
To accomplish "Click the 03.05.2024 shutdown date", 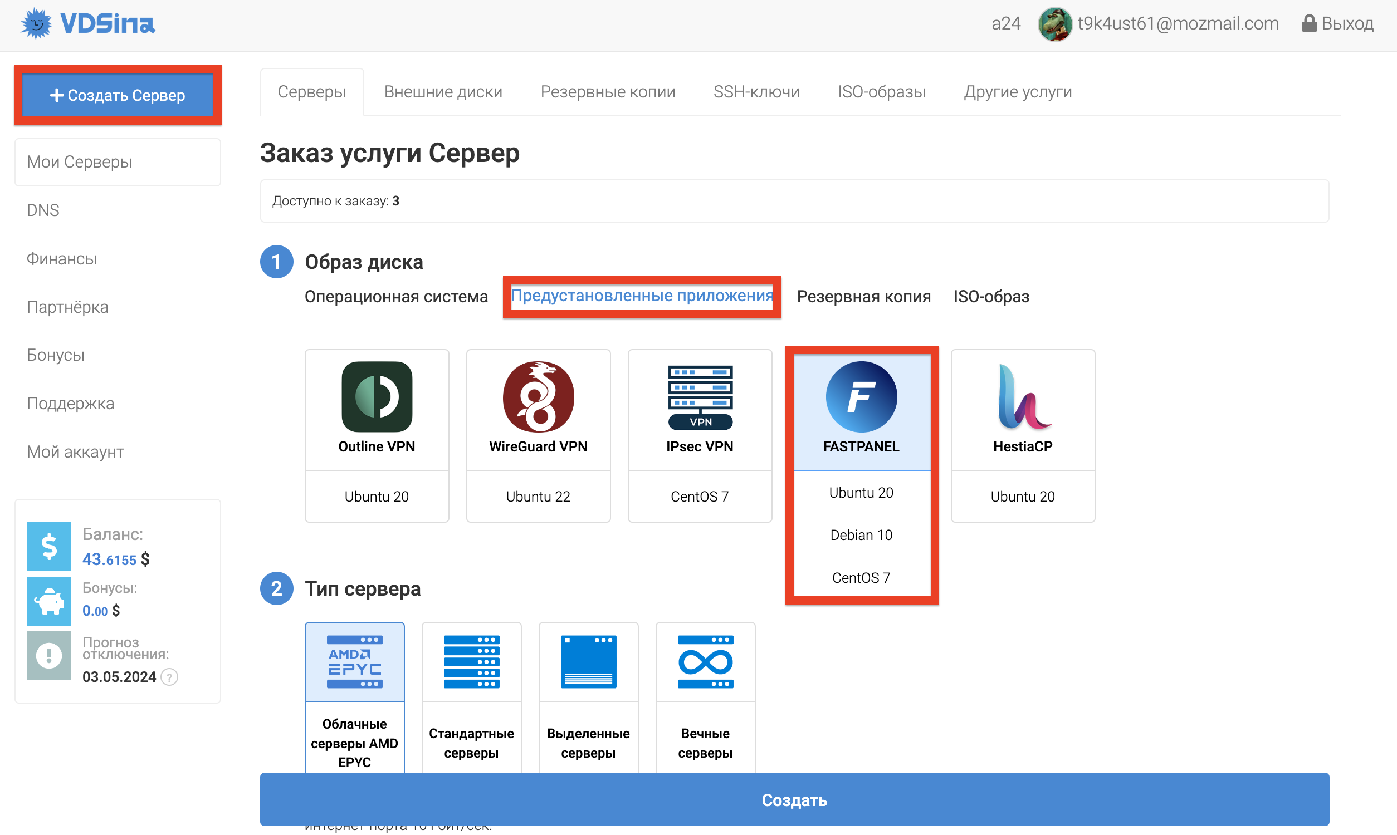I will point(119,677).
